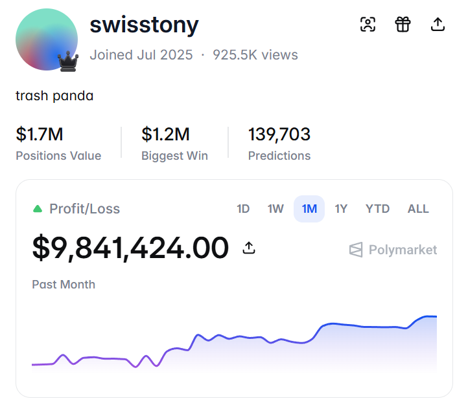Click the 139,703 Predictions stat
The image size is (468, 412).
tap(279, 143)
